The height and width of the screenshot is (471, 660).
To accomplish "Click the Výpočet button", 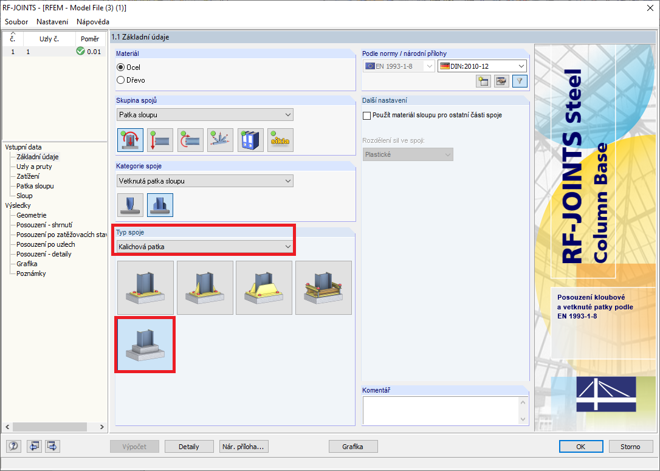I will pos(135,447).
